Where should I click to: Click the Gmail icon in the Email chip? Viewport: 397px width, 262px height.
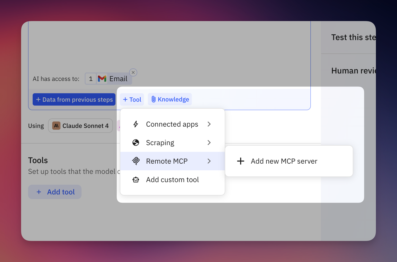coord(102,79)
